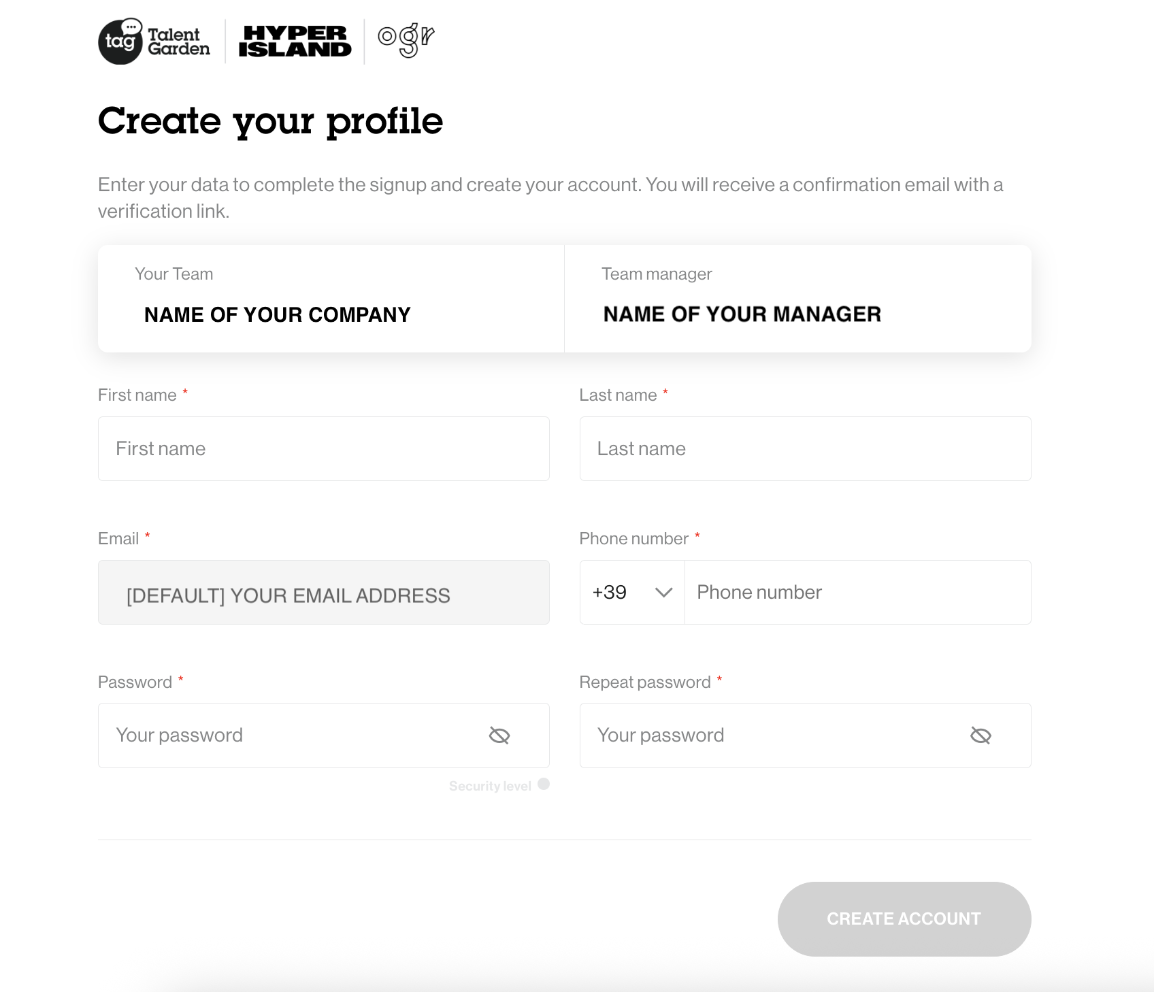Viewport: 1154px width, 992px height.
Task: Click the Name of Your Manager text
Action: (742, 314)
